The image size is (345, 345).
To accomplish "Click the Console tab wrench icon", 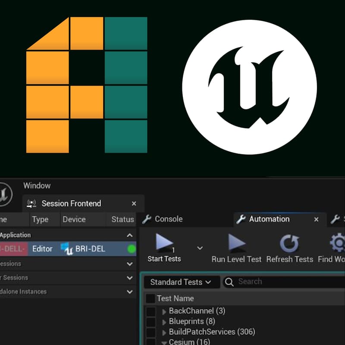I will pyautogui.click(x=147, y=220).
